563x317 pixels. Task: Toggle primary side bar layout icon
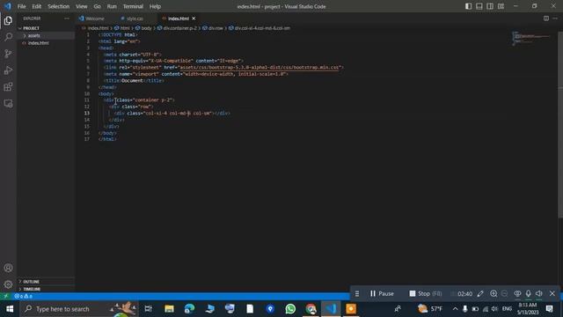(468, 6)
